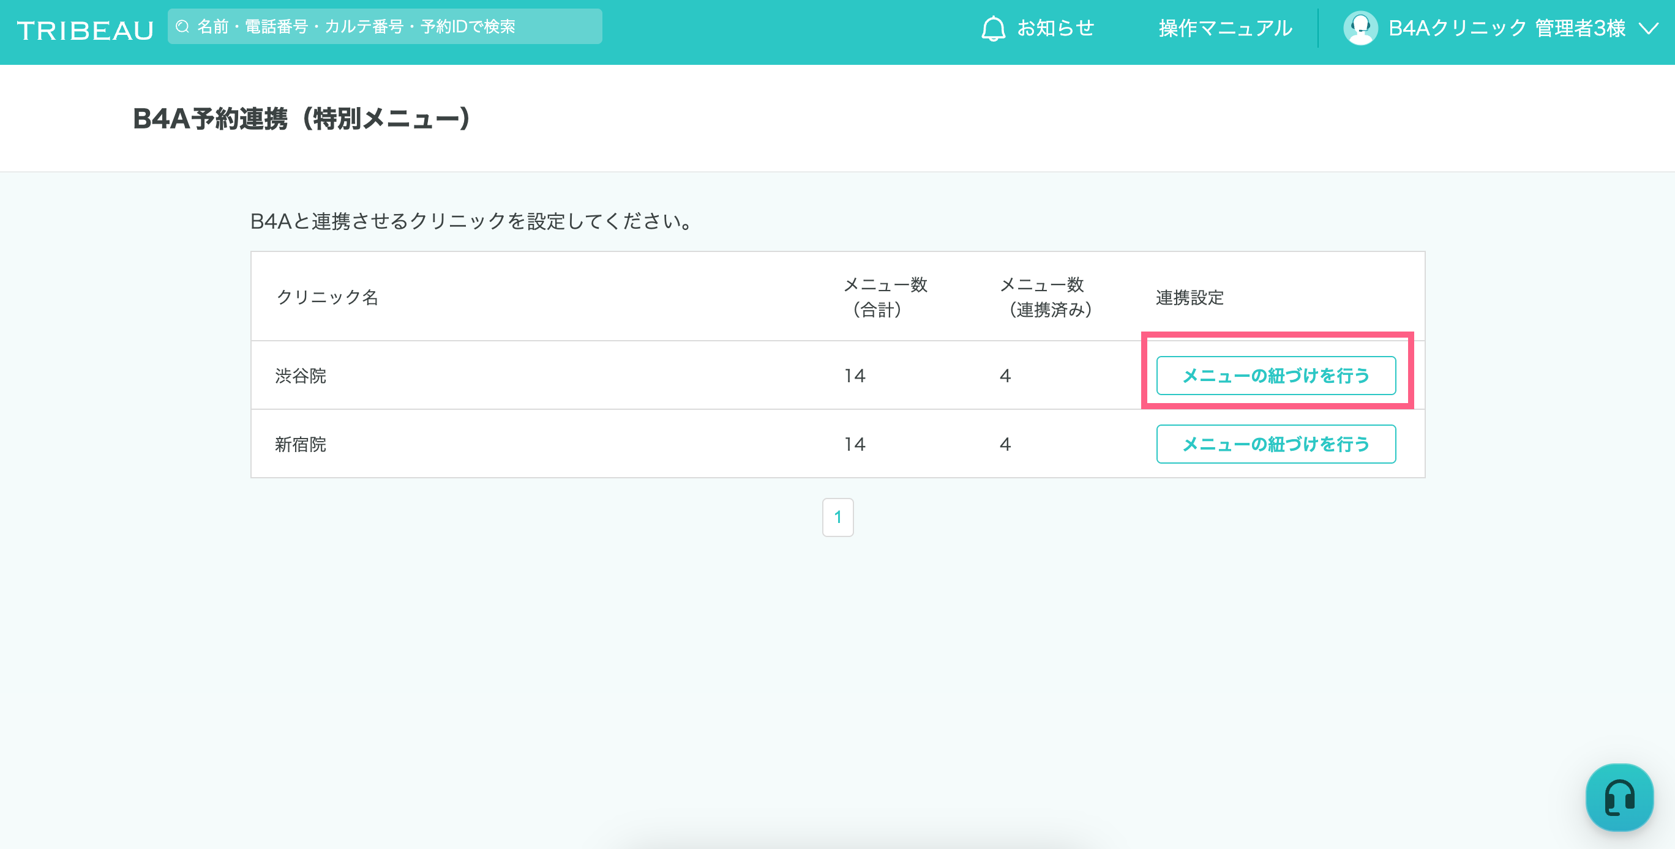Click the 連携設定 column header

pos(1190,297)
